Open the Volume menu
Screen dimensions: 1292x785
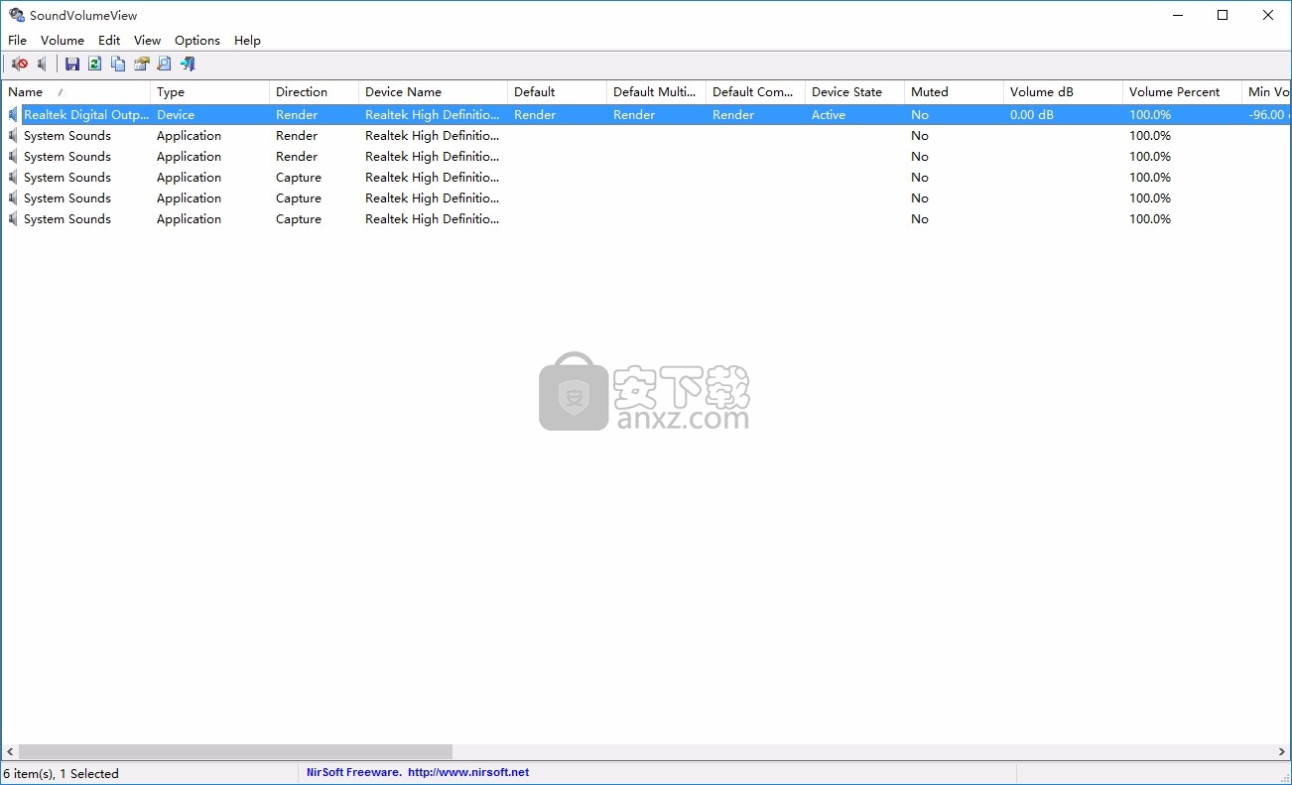point(62,40)
